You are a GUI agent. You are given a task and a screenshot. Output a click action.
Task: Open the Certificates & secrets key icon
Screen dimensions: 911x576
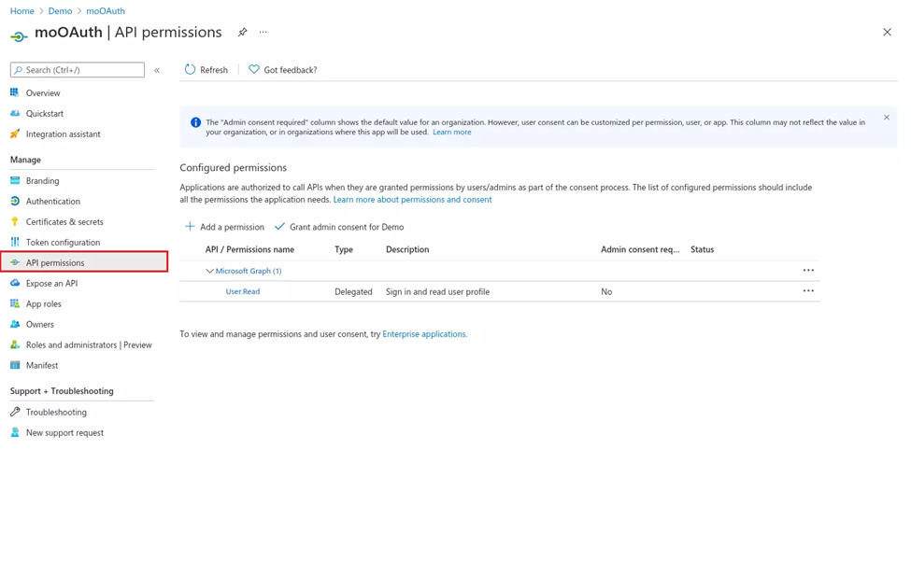click(x=15, y=222)
